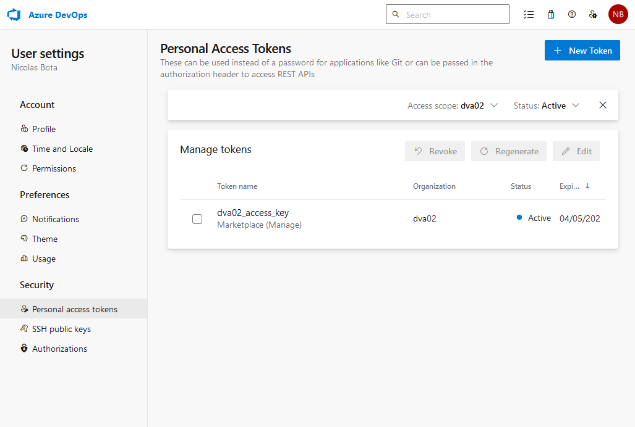
Task: Sort by Status column header
Action: (521, 186)
